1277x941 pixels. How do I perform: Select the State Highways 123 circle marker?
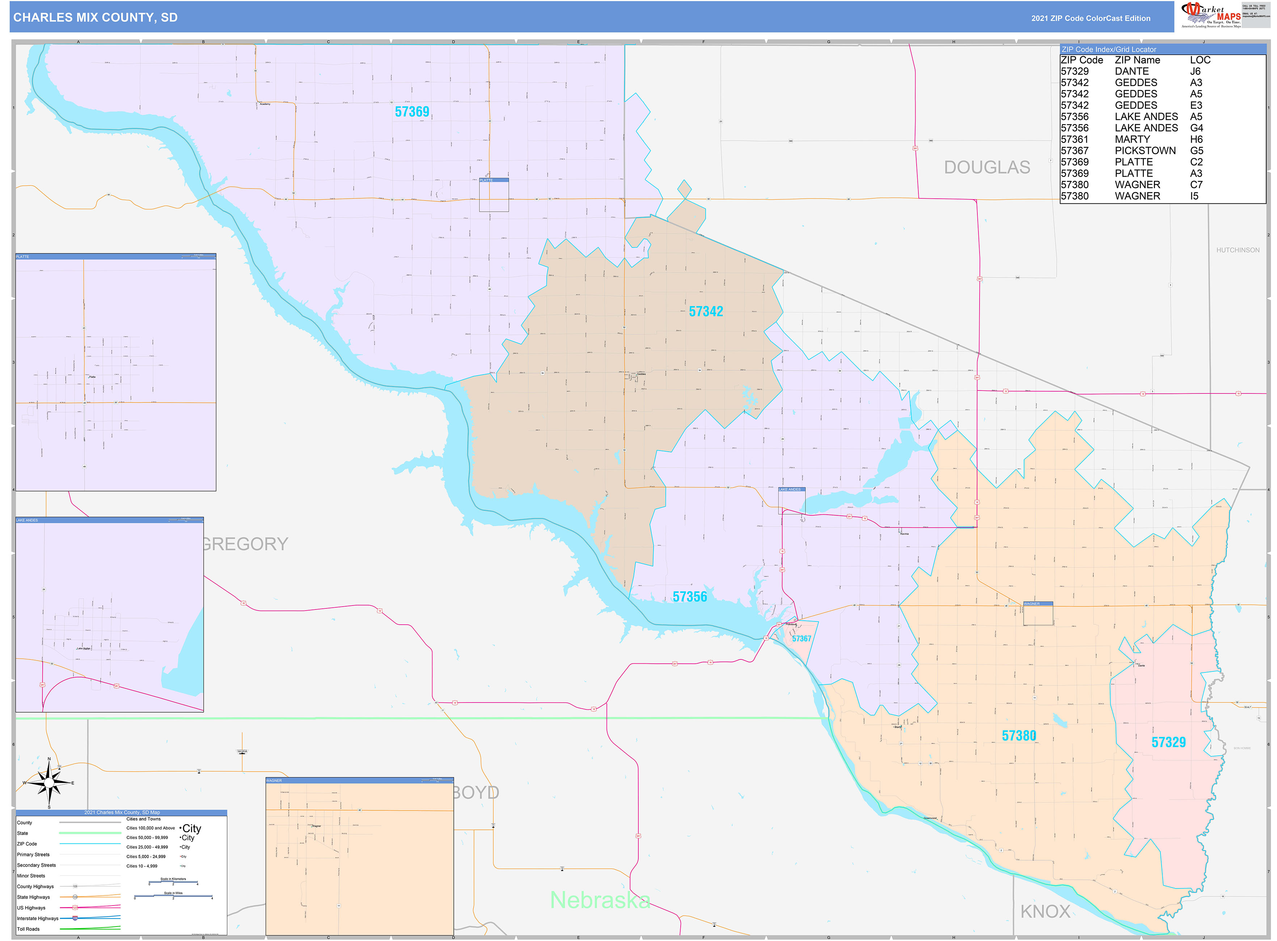pyautogui.click(x=75, y=897)
